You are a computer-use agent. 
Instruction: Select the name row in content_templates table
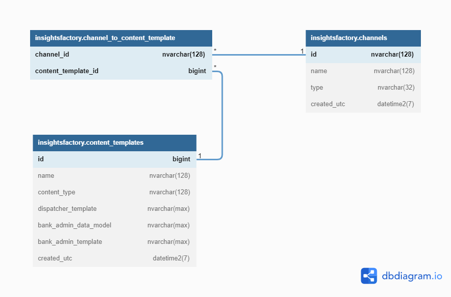114,176
